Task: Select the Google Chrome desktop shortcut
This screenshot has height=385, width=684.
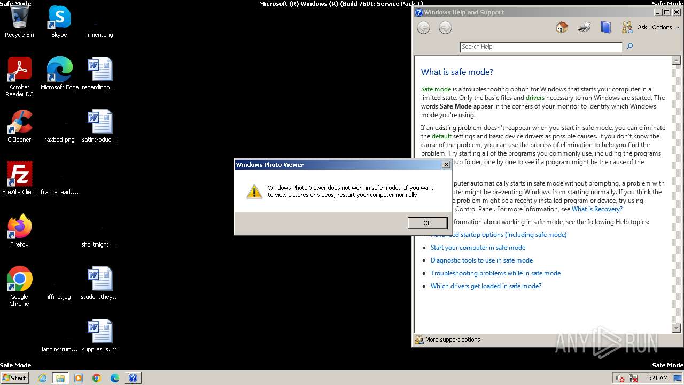Action: point(19,287)
